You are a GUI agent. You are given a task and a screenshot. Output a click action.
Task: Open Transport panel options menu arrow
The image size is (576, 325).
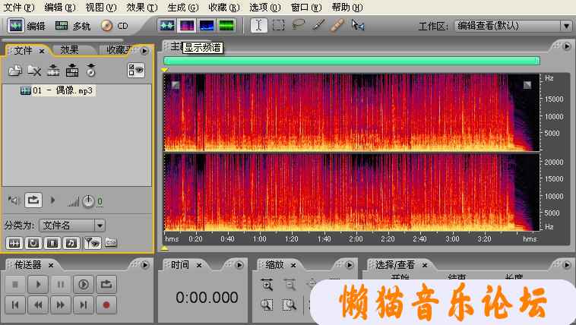(x=145, y=265)
